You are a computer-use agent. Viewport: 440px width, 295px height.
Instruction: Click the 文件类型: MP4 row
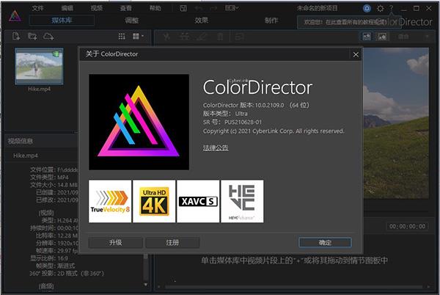pyautogui.click(x=49, y=177)
